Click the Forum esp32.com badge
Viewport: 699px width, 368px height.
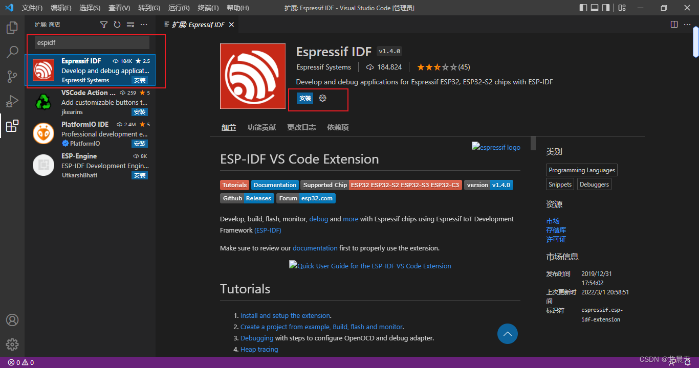(x=305, y=198)
